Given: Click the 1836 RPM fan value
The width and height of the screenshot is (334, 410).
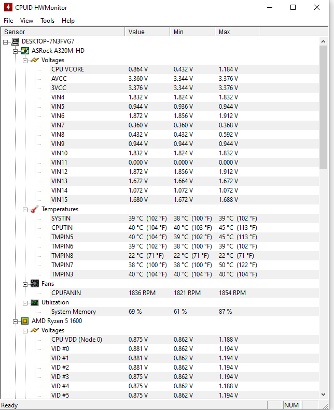Looking at the screenshot, I should pos(142,293).
